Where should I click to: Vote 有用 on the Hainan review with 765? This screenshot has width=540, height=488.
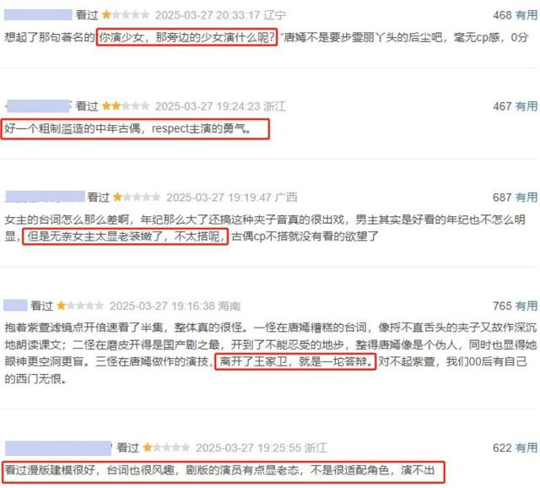[x=526, y=306]
